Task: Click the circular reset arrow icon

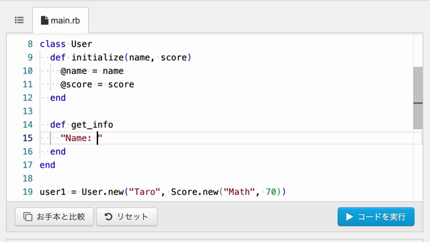Action: coord(108,216)
